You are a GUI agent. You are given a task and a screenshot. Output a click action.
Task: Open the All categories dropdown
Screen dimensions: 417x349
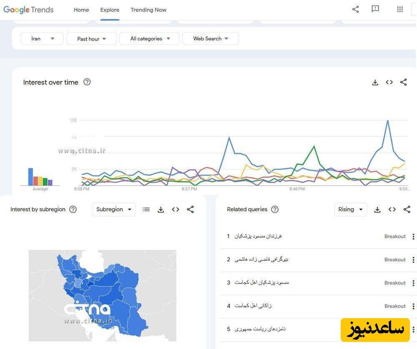(x=150, y=38)
